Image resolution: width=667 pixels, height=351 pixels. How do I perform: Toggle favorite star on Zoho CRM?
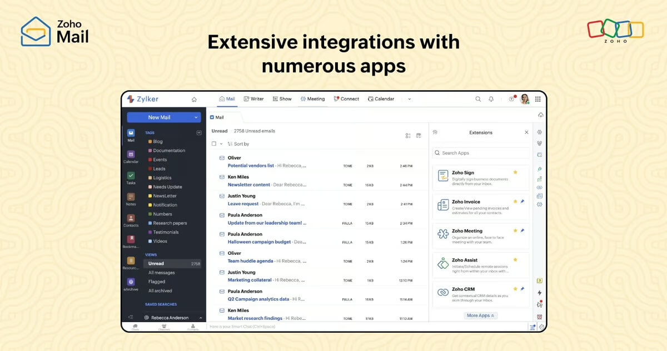point(515,289)
